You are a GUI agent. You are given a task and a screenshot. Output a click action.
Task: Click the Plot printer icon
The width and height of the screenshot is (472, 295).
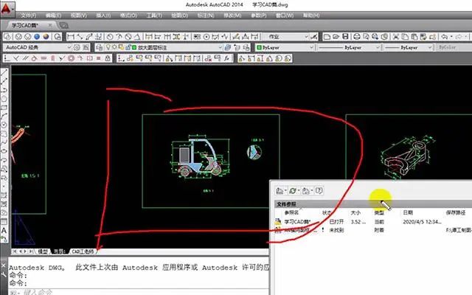tap(357, 37)
